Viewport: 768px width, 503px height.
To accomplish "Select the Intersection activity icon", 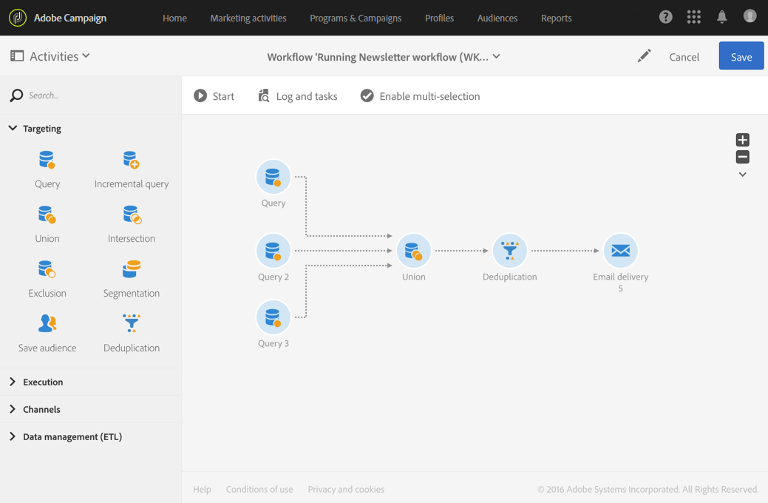I will (132, 215).
